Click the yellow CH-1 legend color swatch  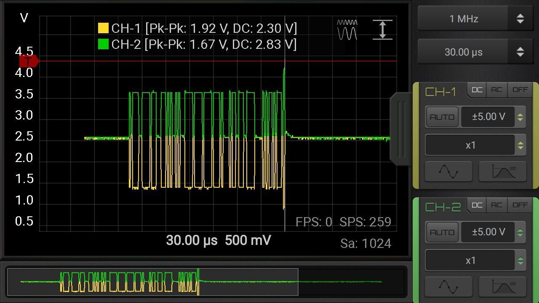pos(103,28)
